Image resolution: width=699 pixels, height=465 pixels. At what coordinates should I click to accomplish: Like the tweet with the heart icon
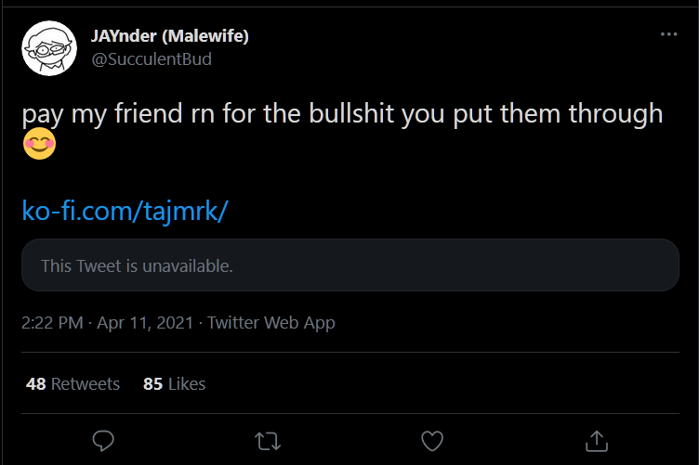click(x=432, y=442)
